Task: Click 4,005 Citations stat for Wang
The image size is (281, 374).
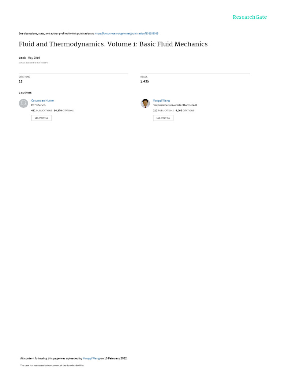Action: (185, 111)
